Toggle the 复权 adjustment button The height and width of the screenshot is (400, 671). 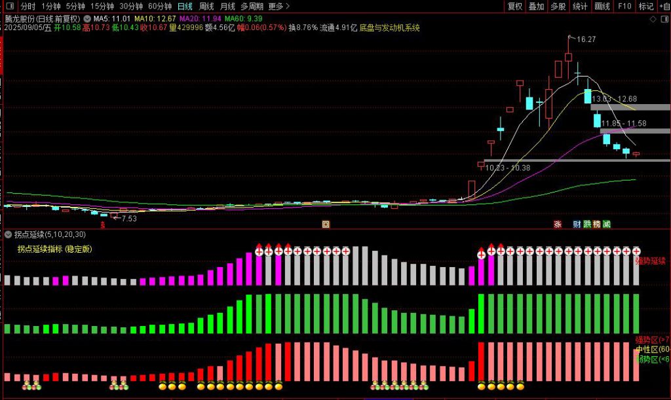pos(515,7)
